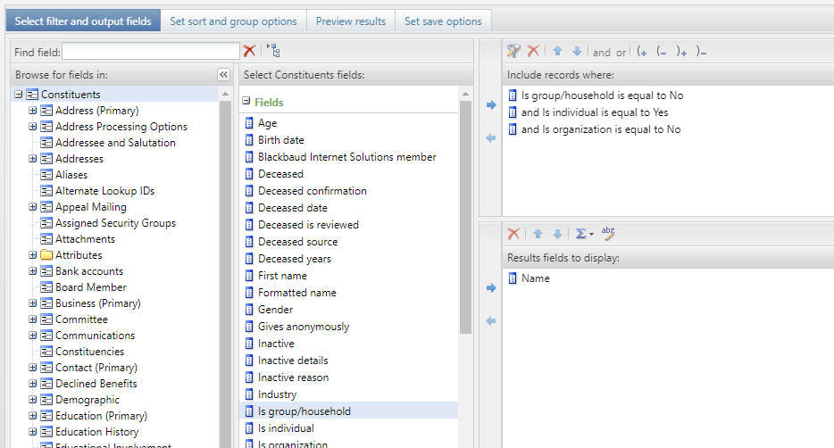The height and width of the screenshot is (448, 834).
Task: Click the icon of the Age field
Action: (249, 123)
